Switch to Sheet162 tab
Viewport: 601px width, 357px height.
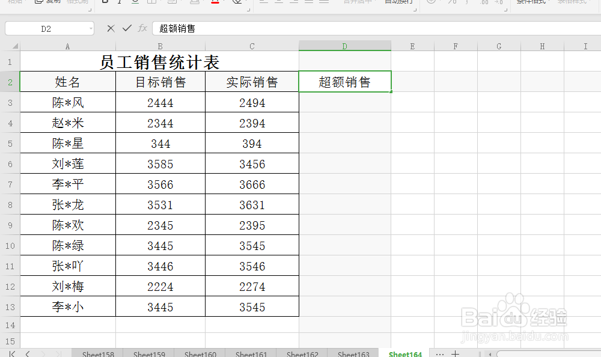(x=302, y=354)
